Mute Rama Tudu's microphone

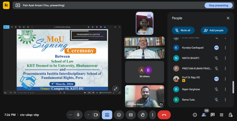pyautogui.click(x=216, y=100)
